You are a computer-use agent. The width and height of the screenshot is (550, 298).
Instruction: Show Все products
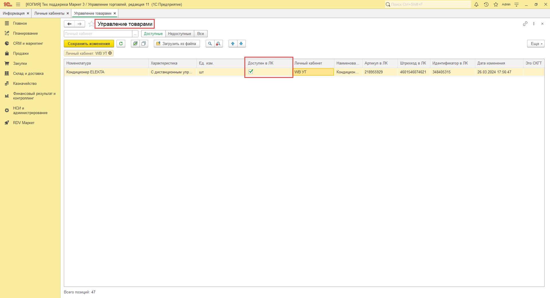click(x=201, y=34)
